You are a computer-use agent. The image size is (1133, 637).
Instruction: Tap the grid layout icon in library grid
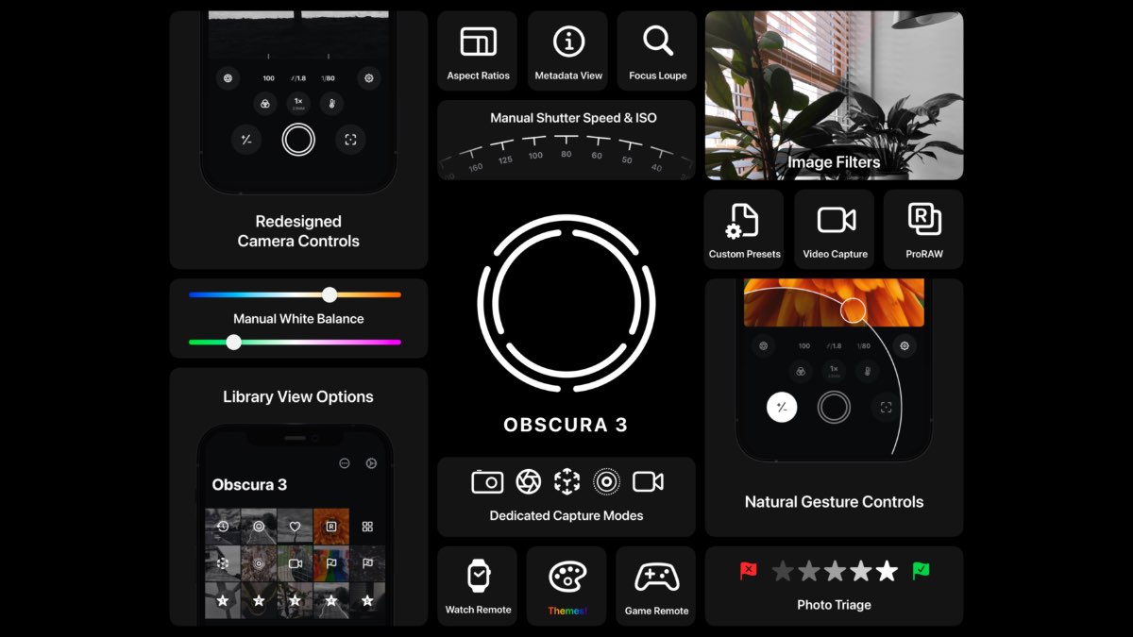coord(367,527)
